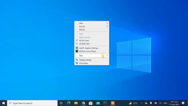Click the Git GUI Here icon
The image size is (188, 106).
tap(77, 40)
